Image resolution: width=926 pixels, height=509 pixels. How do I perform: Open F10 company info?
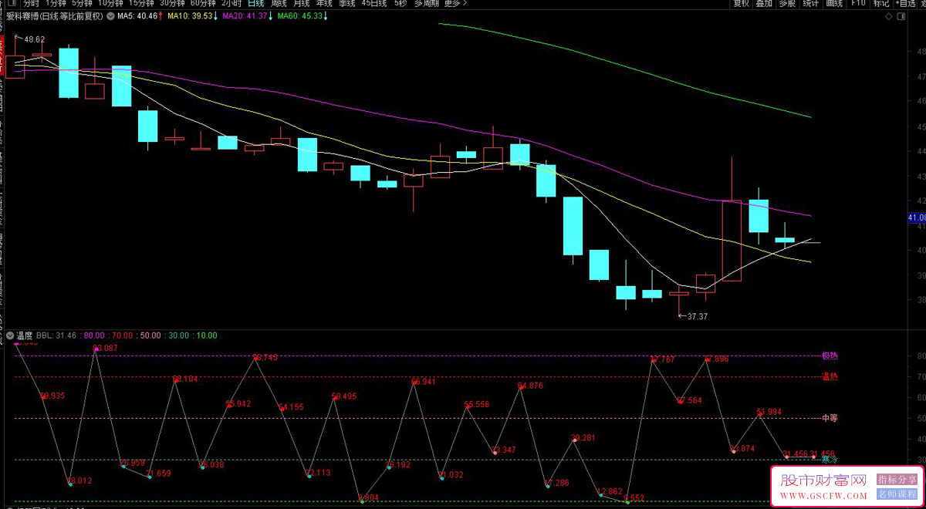[858, 4]
